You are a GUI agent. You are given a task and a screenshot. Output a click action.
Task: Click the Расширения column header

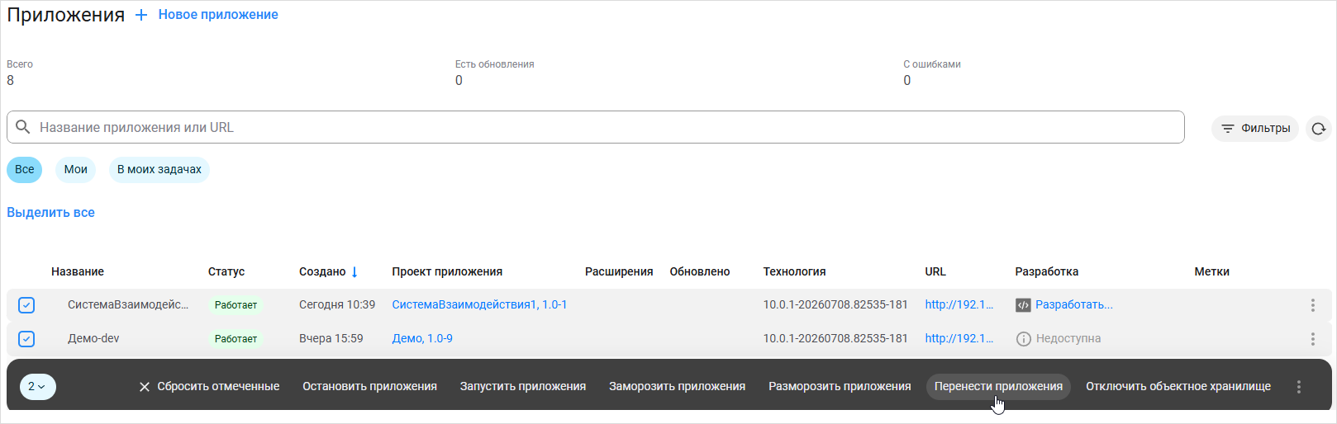click(619, 271)
